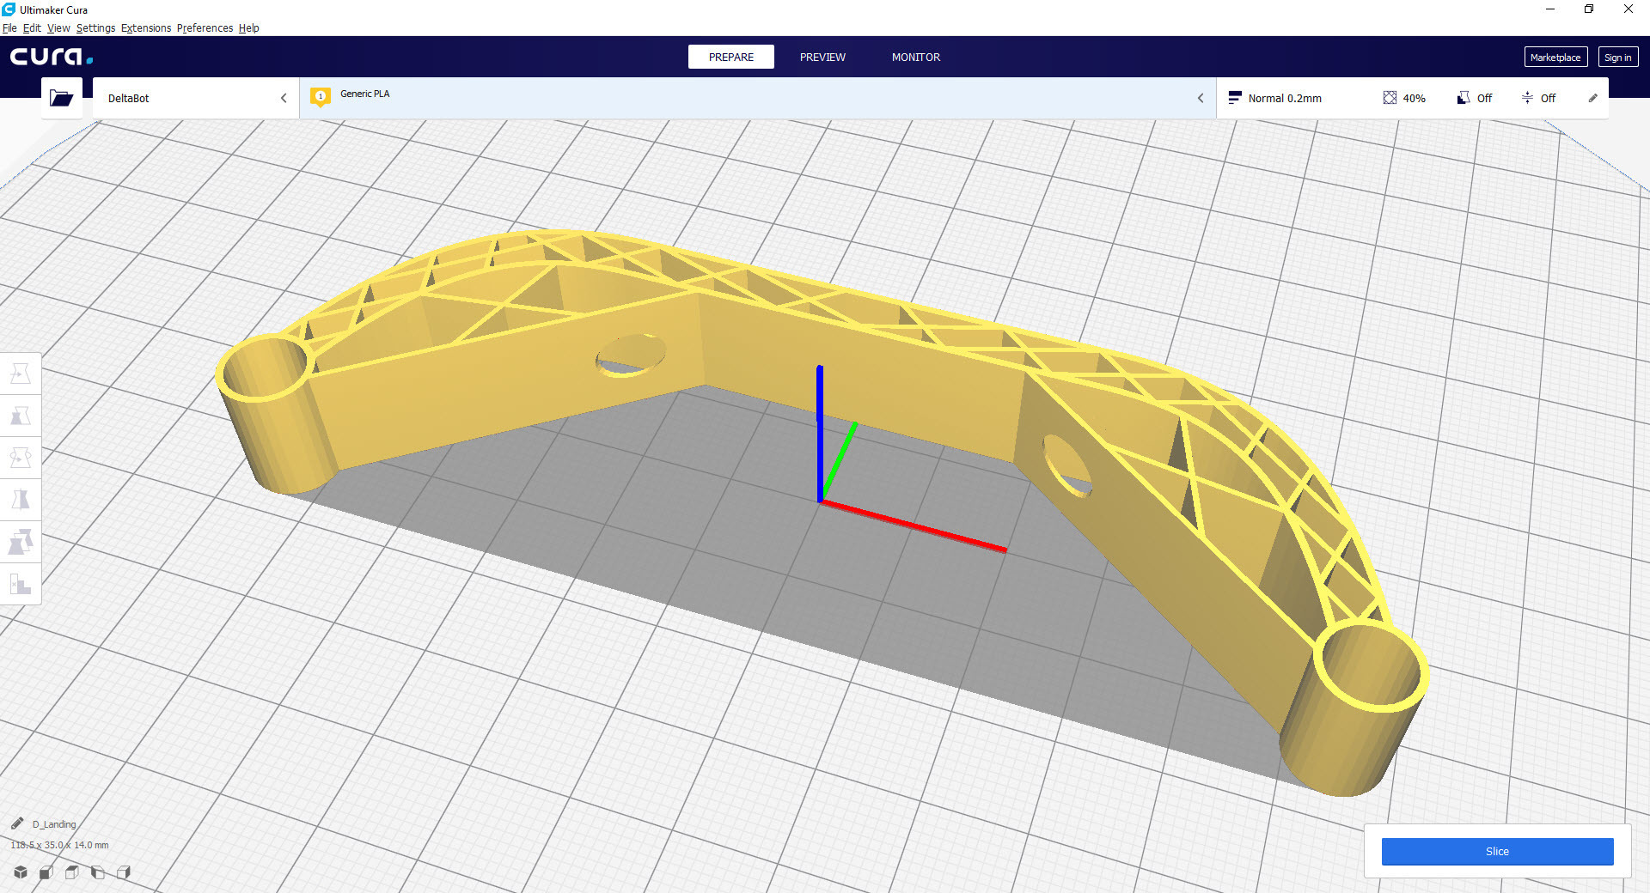
Task: Switch to the right side view cube icon
Action: (x=124, y=872)
